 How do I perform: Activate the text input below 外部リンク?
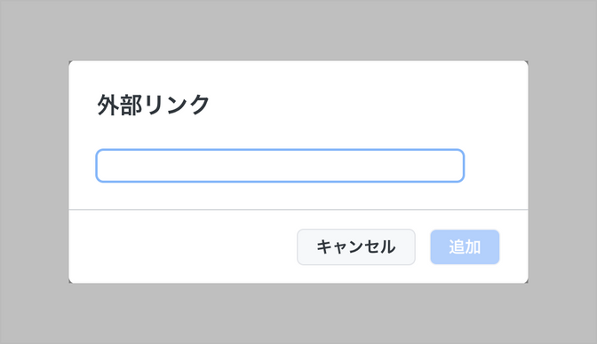(280, 166)
